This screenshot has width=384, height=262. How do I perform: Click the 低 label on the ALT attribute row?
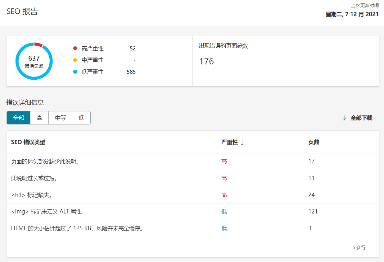pos(224,211)
